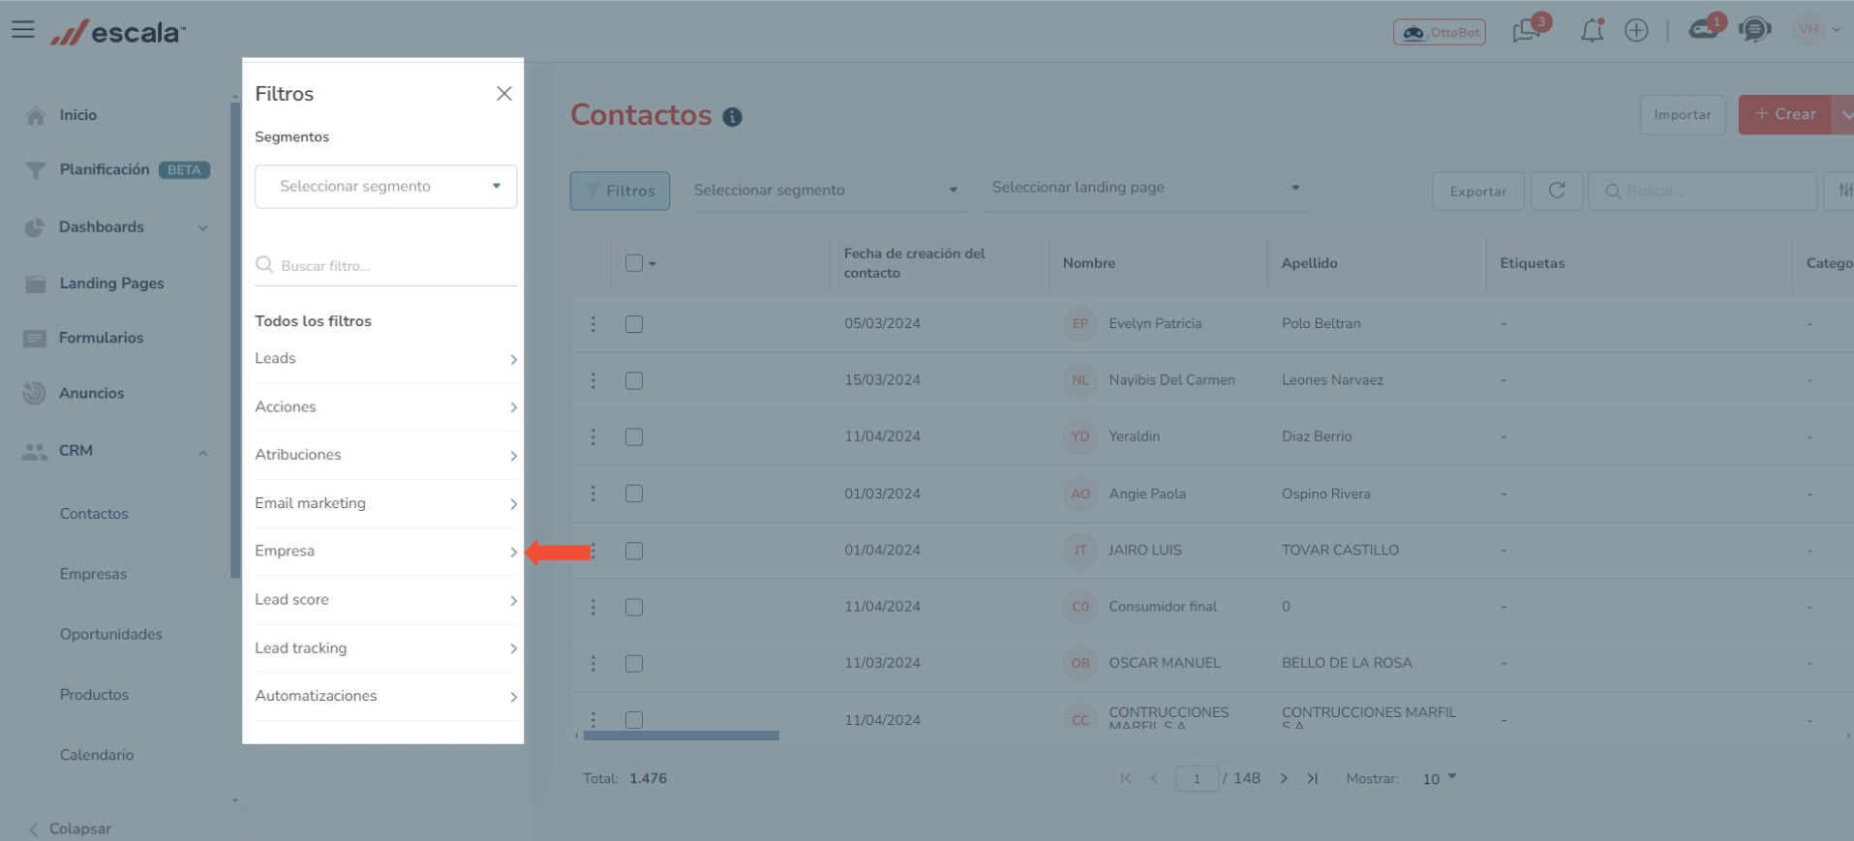The width and height of the screenshot is (1854, 841).
Task: Open notifications bell icon
Action: [1592, 30]
